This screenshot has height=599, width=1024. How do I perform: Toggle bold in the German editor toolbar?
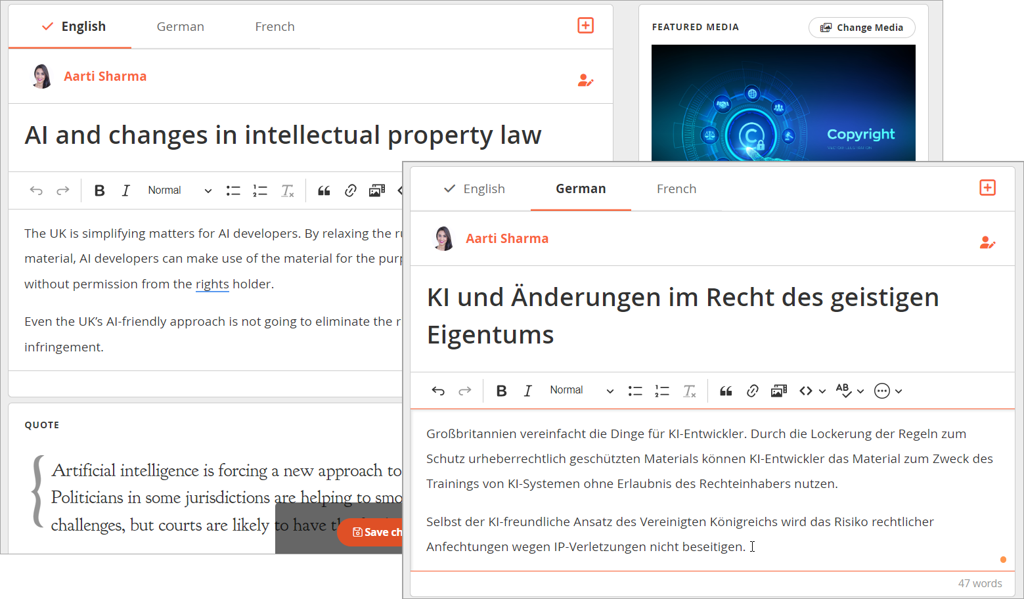[x=502, y=391]
